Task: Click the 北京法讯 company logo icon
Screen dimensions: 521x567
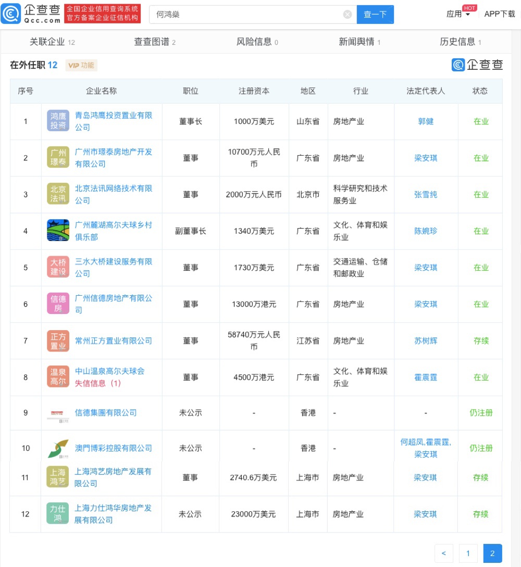Action: point(58,194)
